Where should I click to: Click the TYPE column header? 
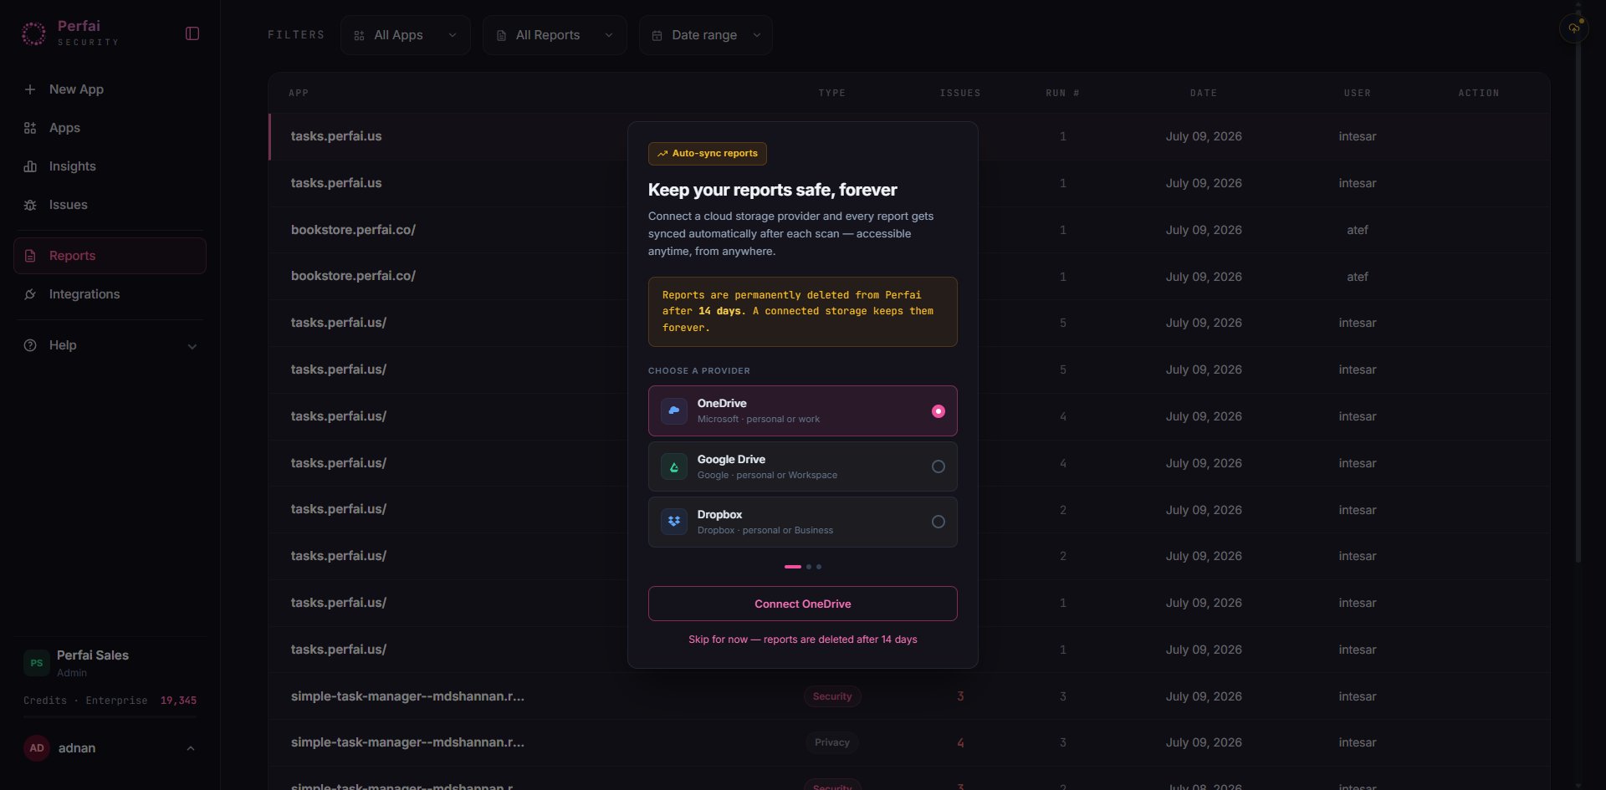coord(832,93)
